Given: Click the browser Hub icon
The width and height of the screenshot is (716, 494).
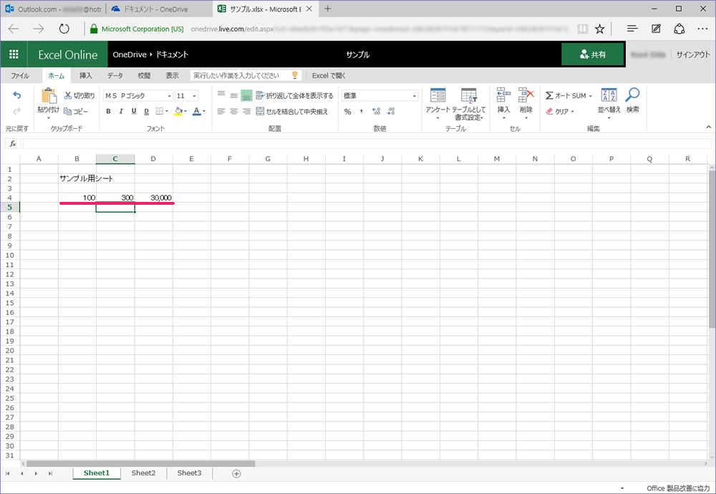Looking at the screenshot, I should coord(632,29).
